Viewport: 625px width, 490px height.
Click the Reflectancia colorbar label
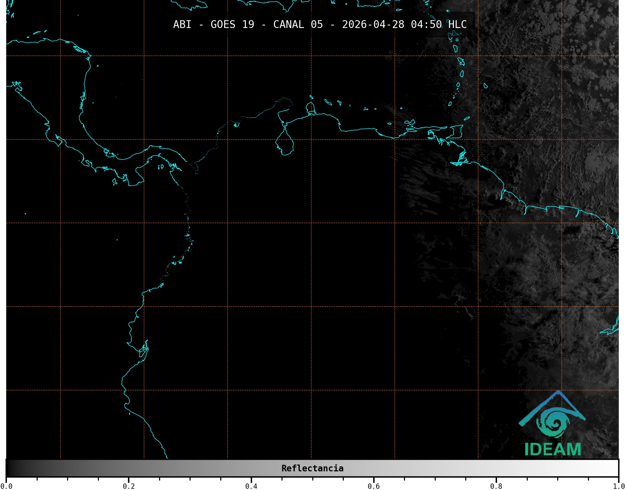(x=312, y=468)
